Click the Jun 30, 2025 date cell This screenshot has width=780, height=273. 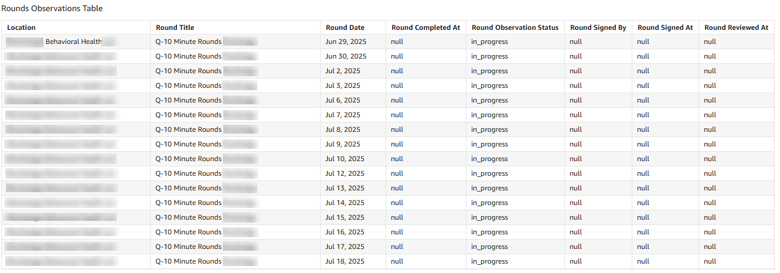pos(346,56)
